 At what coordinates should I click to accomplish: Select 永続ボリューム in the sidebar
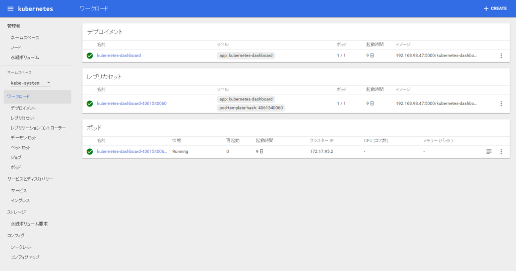[x=25, y=58]
